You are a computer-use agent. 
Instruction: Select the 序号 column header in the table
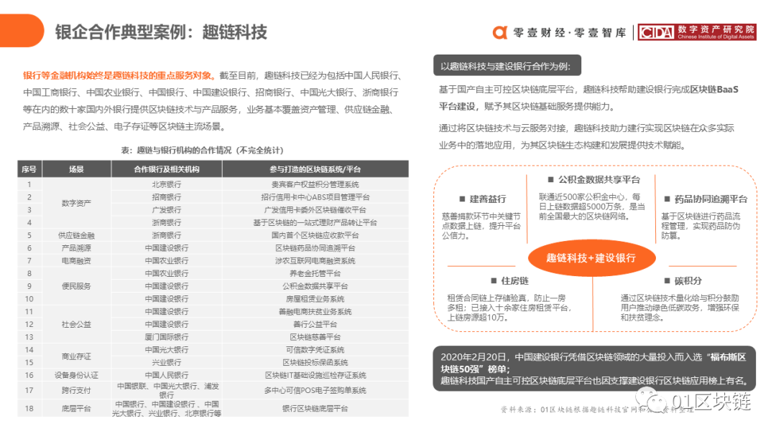pyautogui.click(x=29, y=169)
